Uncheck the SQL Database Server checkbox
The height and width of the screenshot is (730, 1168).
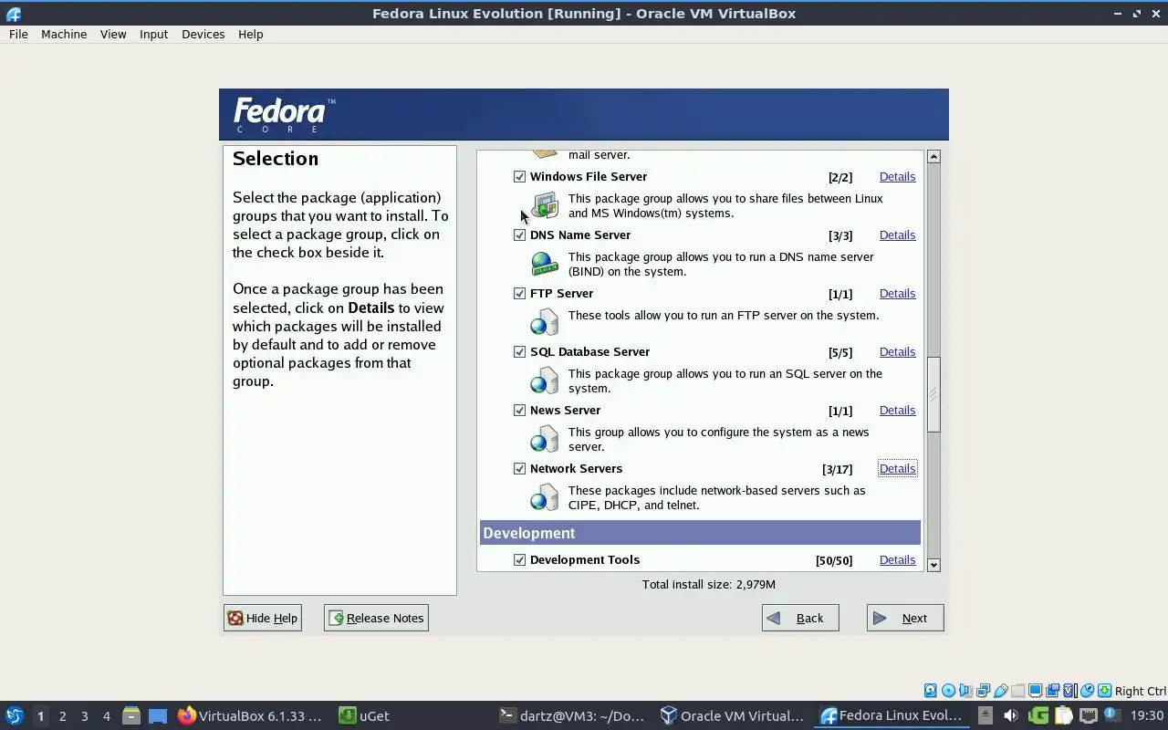click(519, 351)
